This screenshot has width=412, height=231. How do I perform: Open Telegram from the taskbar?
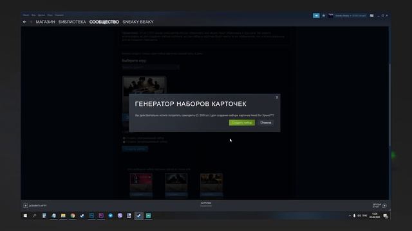coord(110,216)
